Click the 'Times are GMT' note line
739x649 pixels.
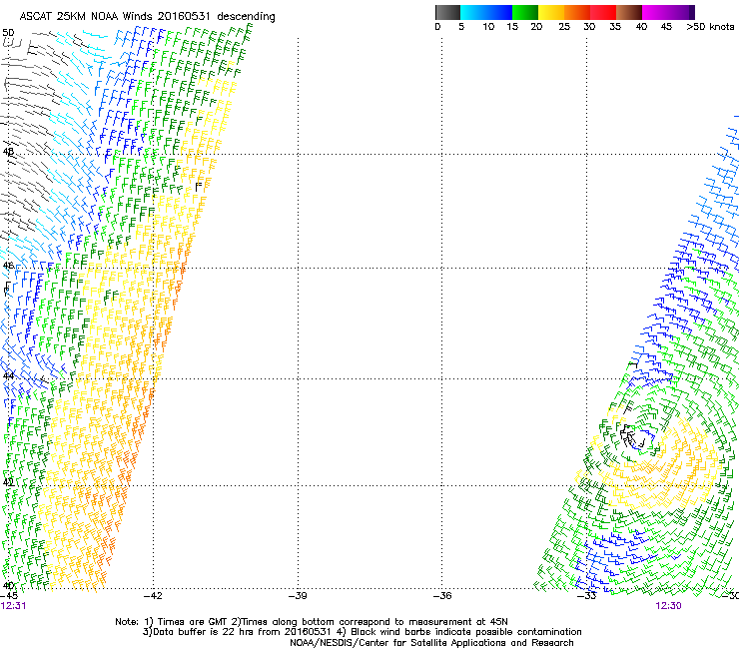pos(312,622)
